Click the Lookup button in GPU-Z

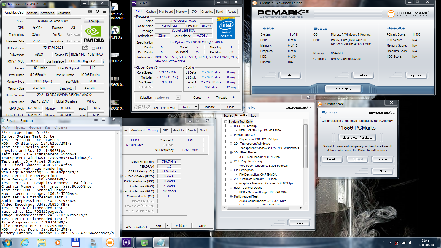coord(94,21)
